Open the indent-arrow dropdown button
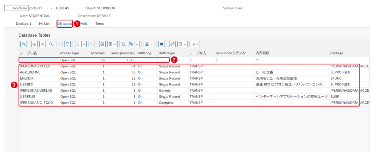 click(195, 44)
